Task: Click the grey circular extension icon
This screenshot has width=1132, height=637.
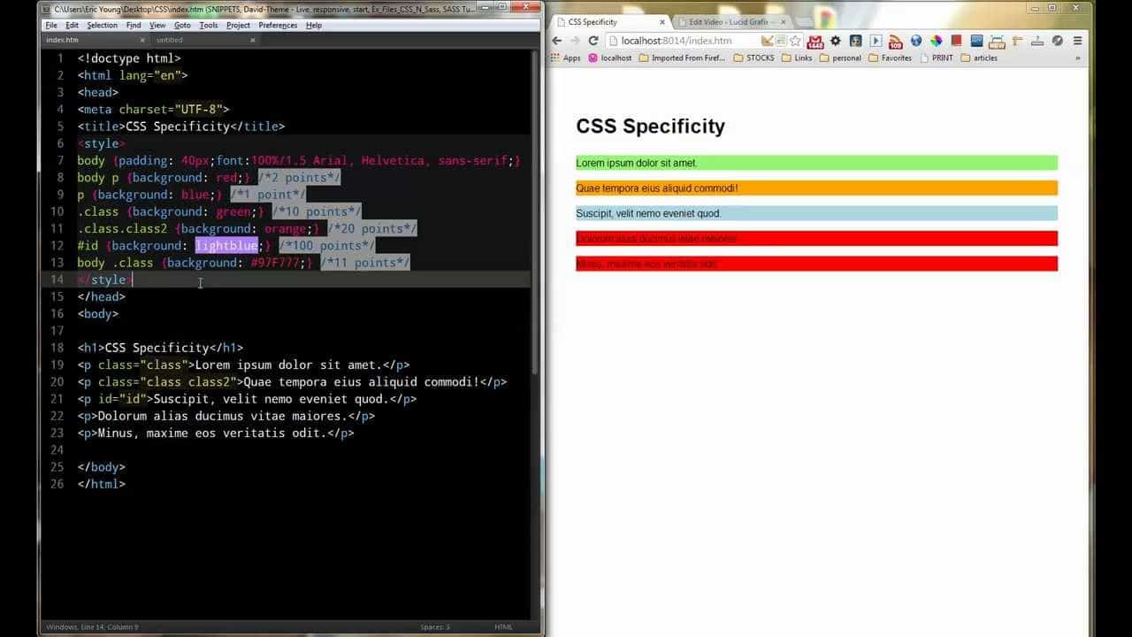Action: [1057, 41]
